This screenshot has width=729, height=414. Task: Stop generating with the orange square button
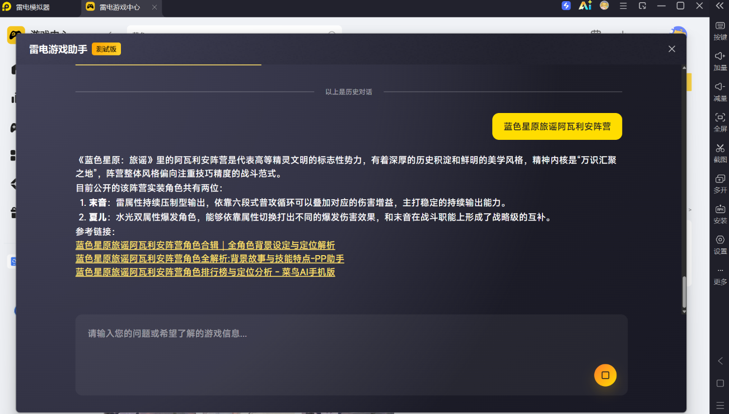point(605,375)
